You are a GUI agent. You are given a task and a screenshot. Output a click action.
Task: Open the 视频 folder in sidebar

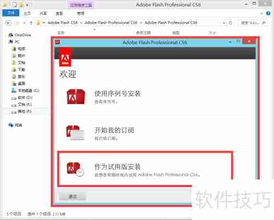point(19,49)
